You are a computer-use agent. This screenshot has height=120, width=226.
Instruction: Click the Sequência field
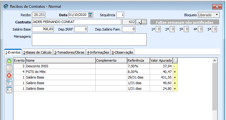[x=120, y=15]
